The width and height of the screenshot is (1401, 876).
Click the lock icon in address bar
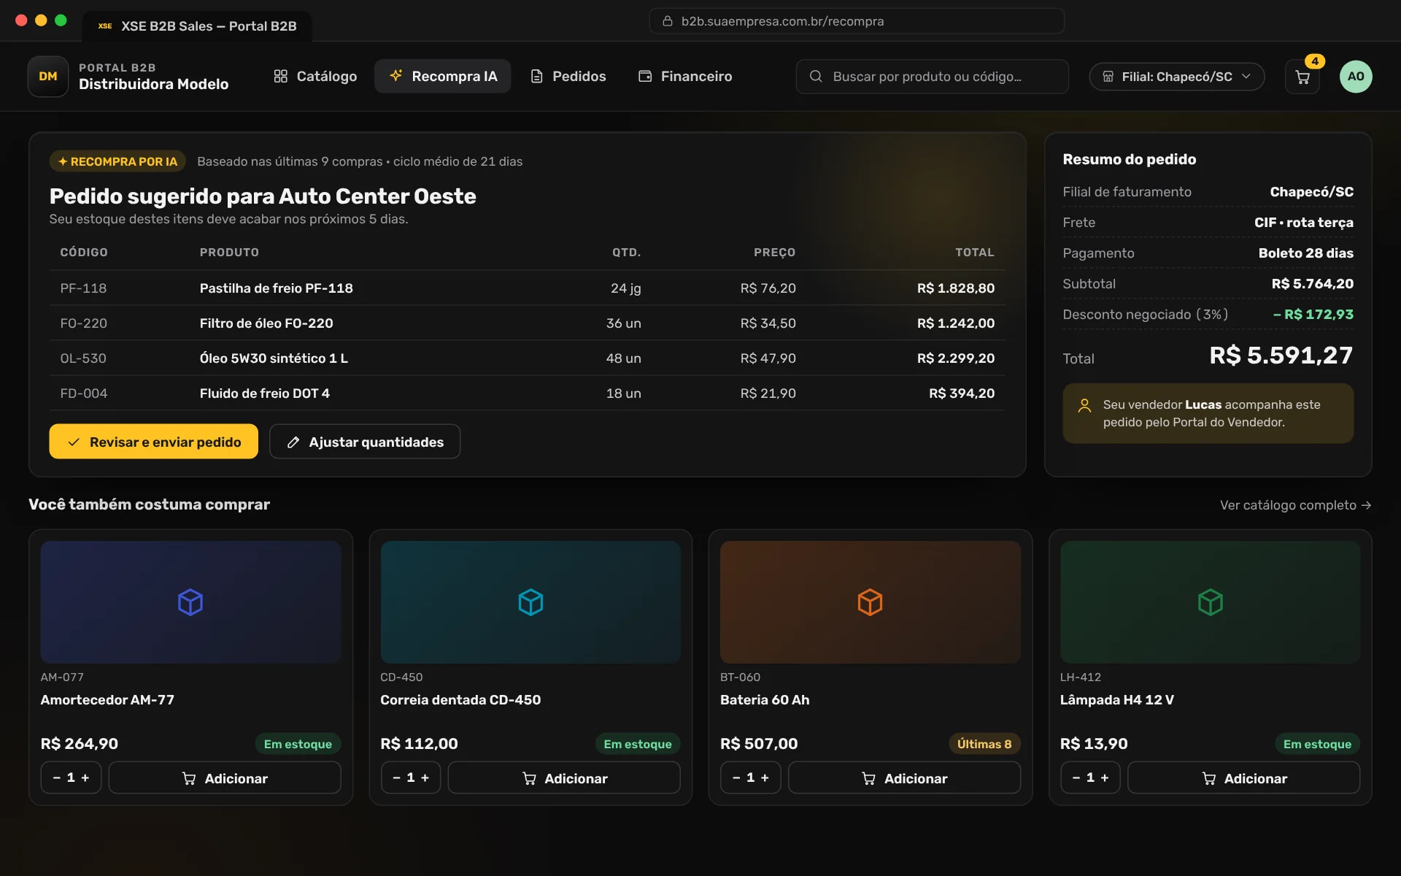667,21
